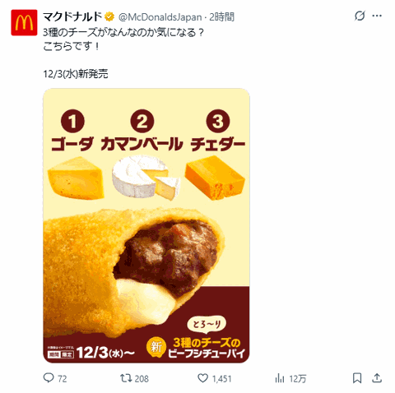Click the 208 reposts count
The height and width of the screenshot is (393, 395).
(142, 379)
